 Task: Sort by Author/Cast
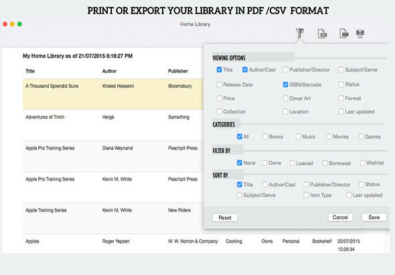(x=264, y=185)
